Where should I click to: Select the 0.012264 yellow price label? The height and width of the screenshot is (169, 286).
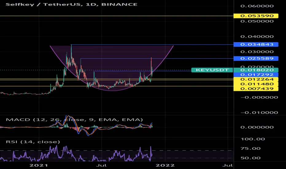pyautogui.click(x=256, y=79)
